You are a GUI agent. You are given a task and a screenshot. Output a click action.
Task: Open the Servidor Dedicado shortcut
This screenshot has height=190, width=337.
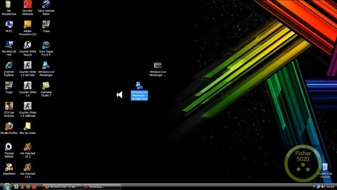point(27,8)
